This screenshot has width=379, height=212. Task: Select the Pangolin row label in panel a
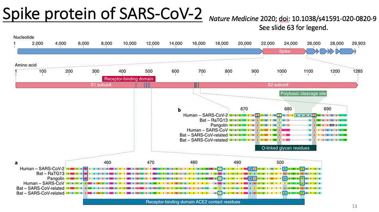click(x=55, y=179)
